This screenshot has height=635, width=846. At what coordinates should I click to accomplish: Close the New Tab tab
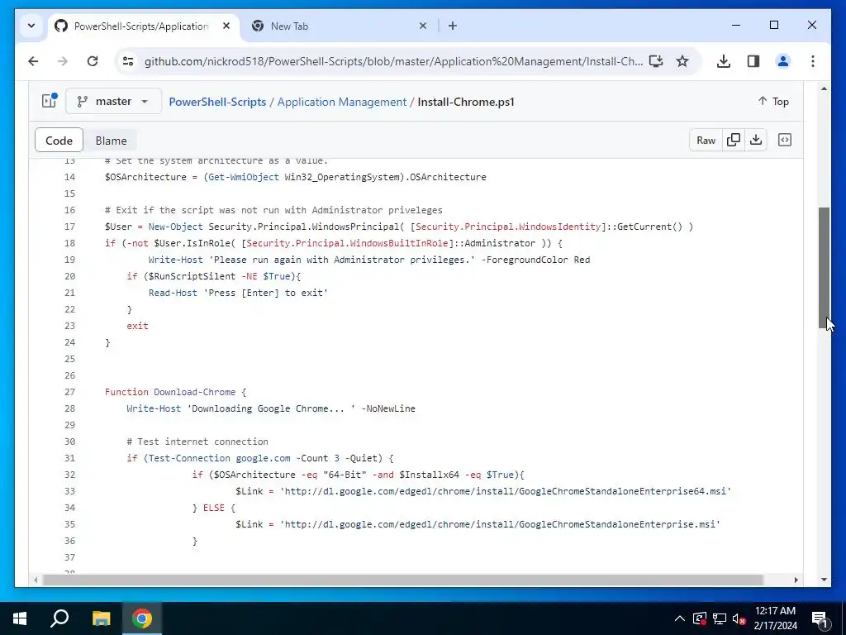click(x=423, y=26)
